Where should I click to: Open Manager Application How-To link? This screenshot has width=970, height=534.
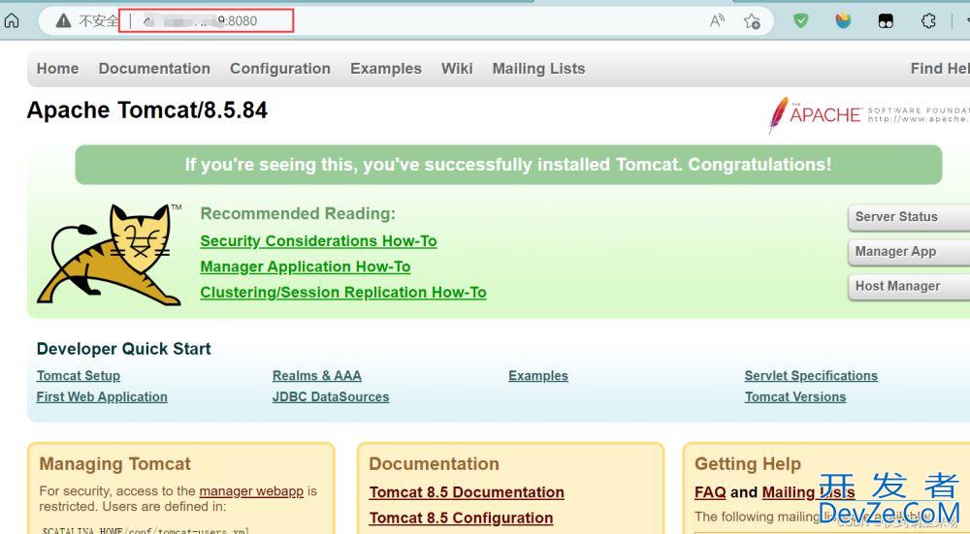306,267
